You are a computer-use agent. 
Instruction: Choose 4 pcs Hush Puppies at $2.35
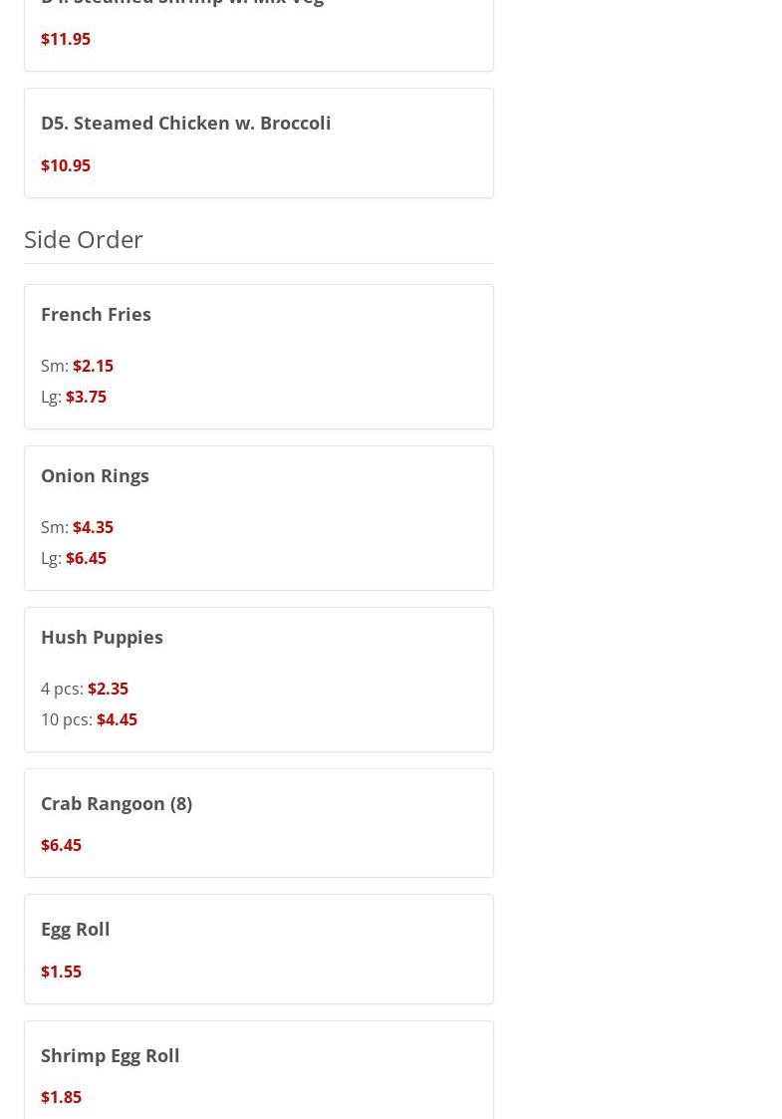click(108, 689)
